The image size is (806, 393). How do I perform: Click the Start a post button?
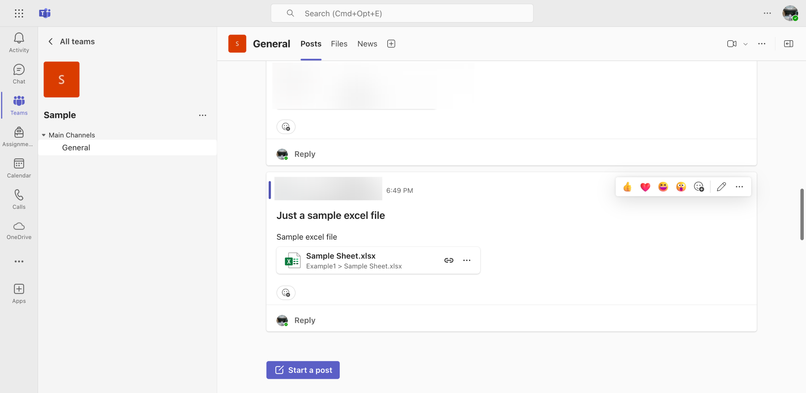point(303,370)
